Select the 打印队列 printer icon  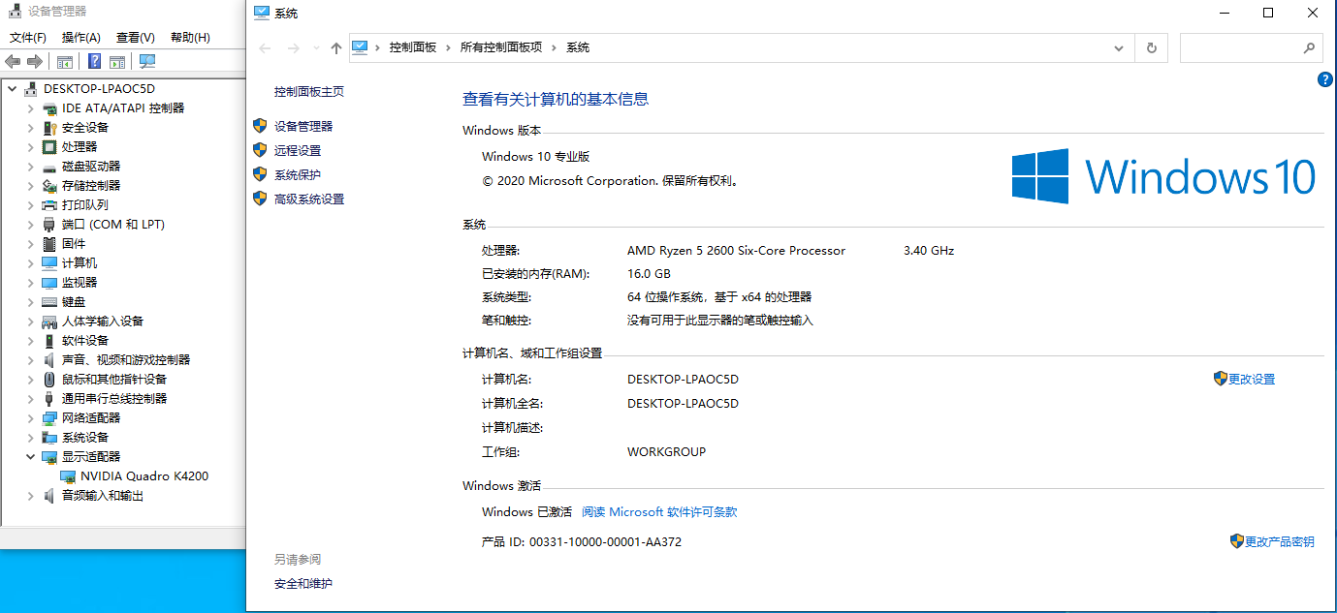[x=49, y=204]
